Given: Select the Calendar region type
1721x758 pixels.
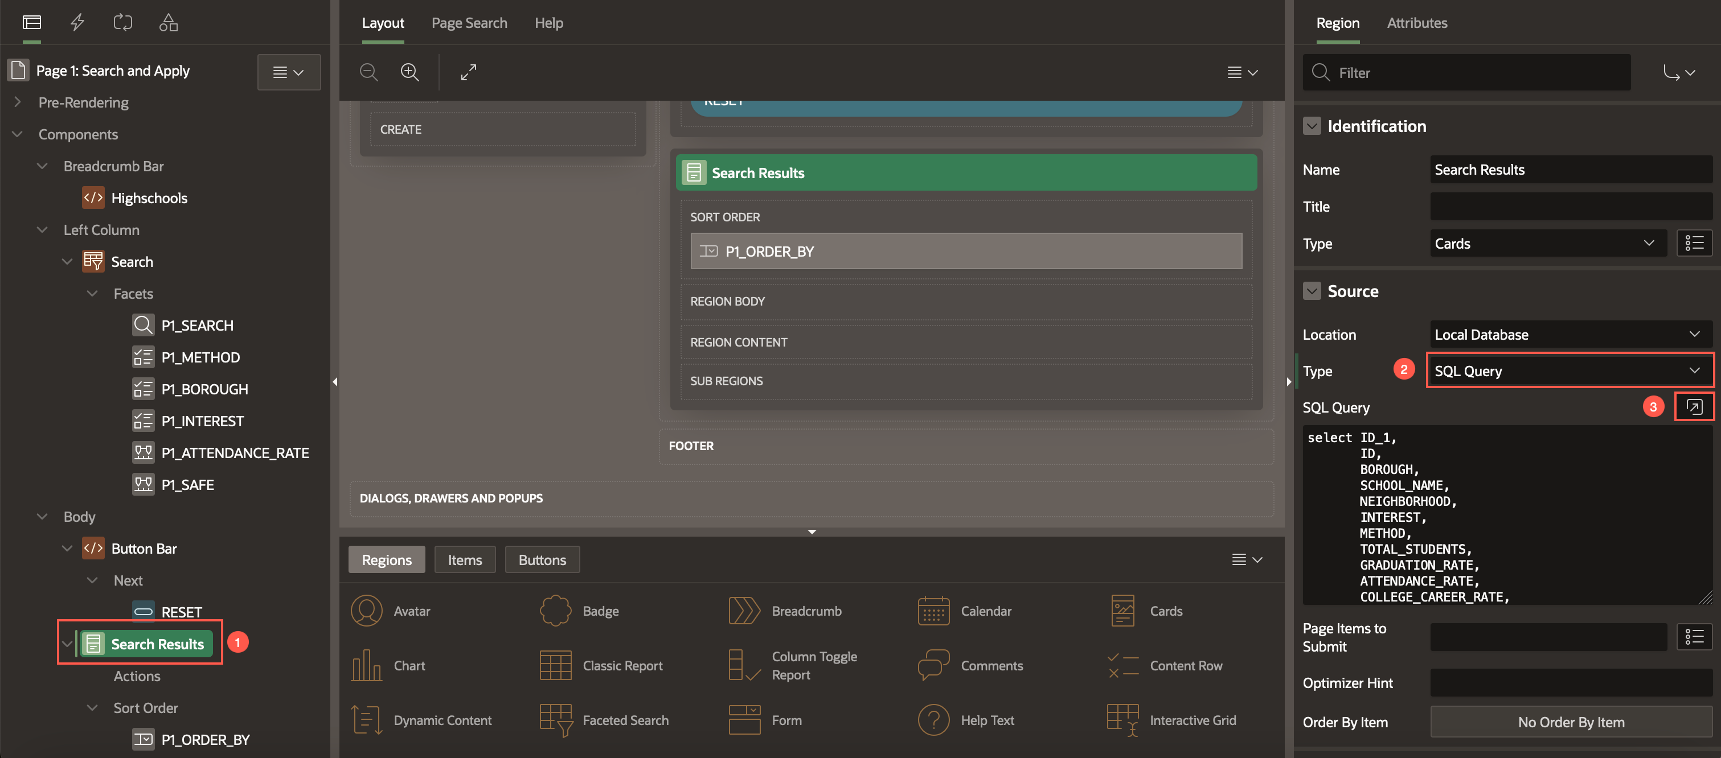Looking at the screenshot, I should (965, 611).
